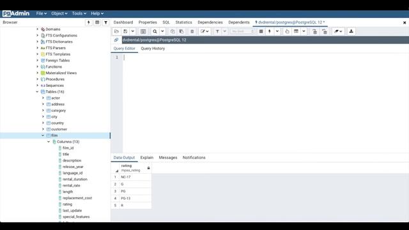Select the rental_rate column in tree

click(72, 186)
